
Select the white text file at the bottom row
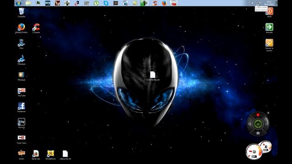(65, 155)
